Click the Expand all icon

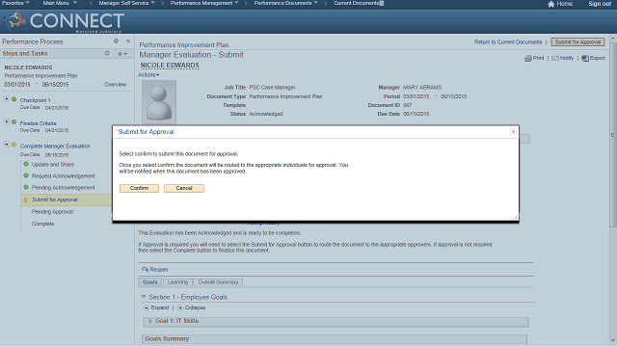(x=147, y=308)
